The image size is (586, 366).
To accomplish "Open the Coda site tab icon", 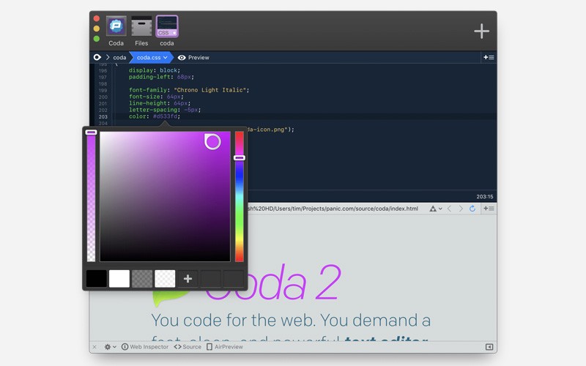I will coord(116,26).
